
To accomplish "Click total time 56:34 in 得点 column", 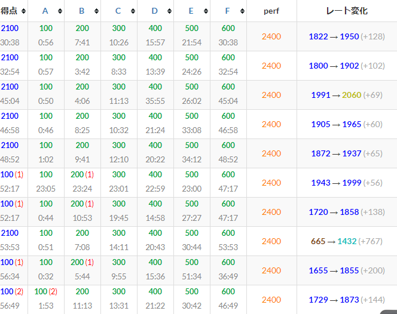I will [10, 276].
